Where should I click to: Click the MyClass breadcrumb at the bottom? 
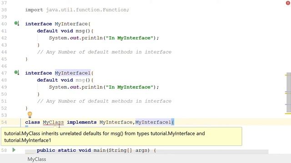pos(37,159)
